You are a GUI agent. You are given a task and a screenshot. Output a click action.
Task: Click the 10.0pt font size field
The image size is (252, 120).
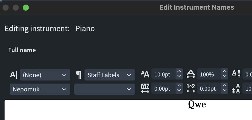coord(163,75)
